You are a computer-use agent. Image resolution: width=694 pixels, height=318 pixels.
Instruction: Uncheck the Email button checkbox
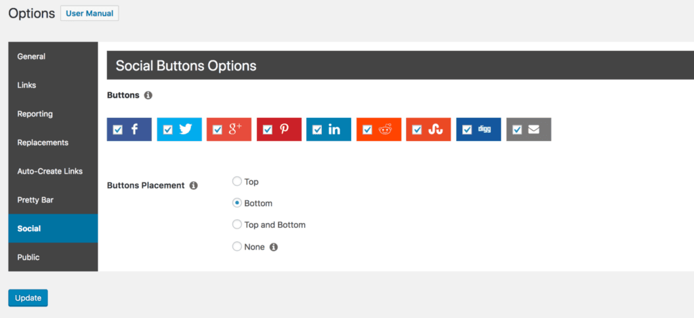518,130
